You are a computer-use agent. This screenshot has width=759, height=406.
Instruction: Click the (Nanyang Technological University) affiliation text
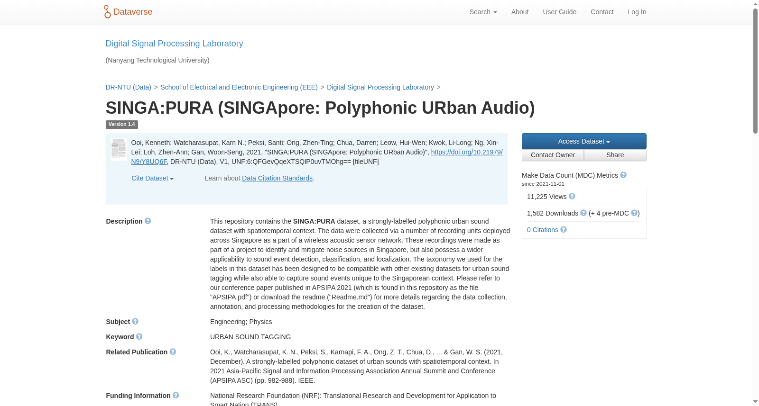[157, 60]
